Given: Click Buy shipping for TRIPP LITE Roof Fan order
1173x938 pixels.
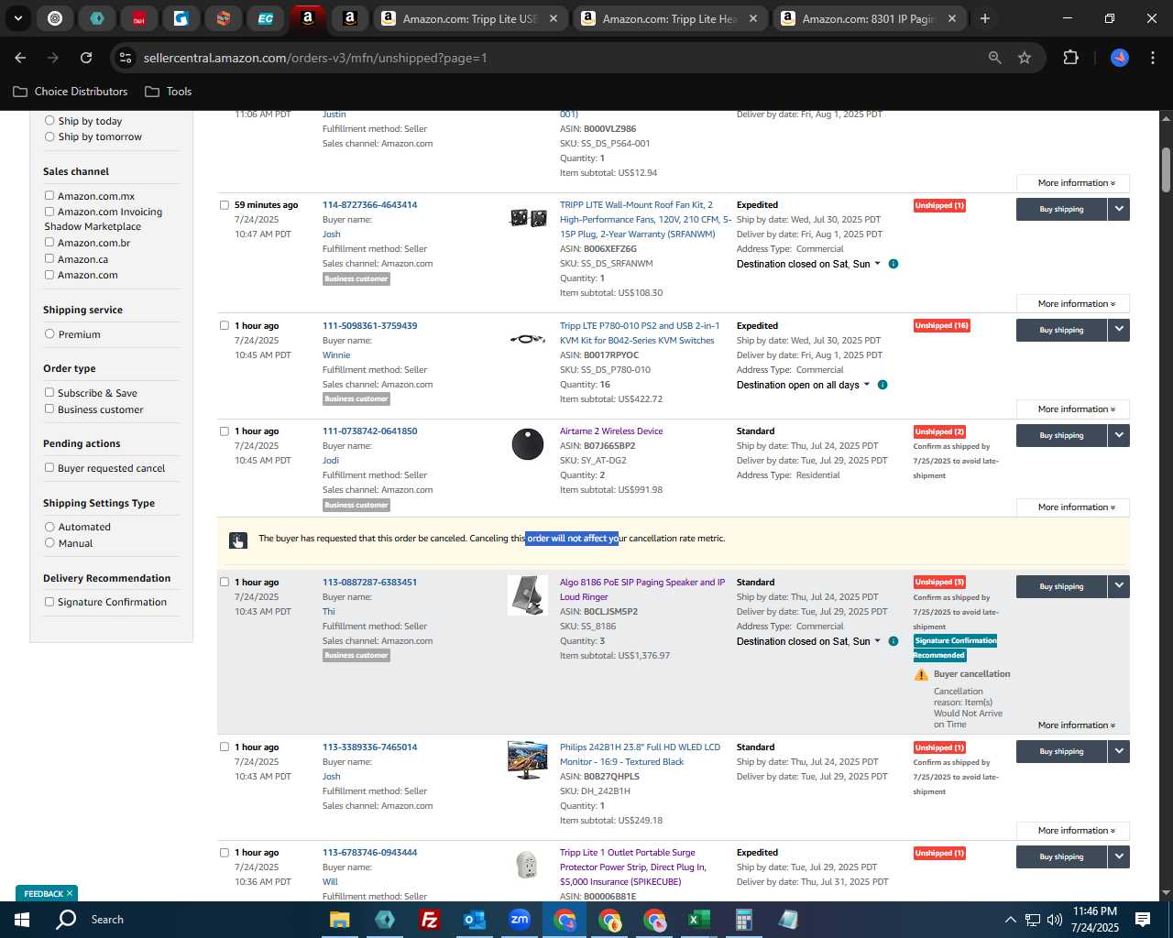Looking at the screenshot, I should [1061, 210].
